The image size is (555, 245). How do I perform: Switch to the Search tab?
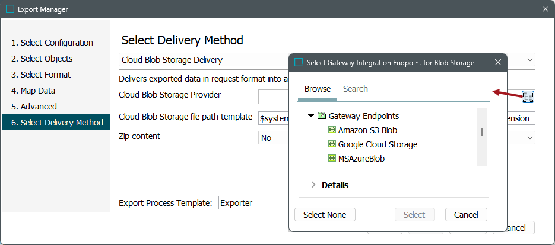click(x=356, y=89)
